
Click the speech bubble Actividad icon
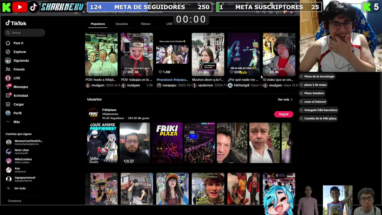8,96
